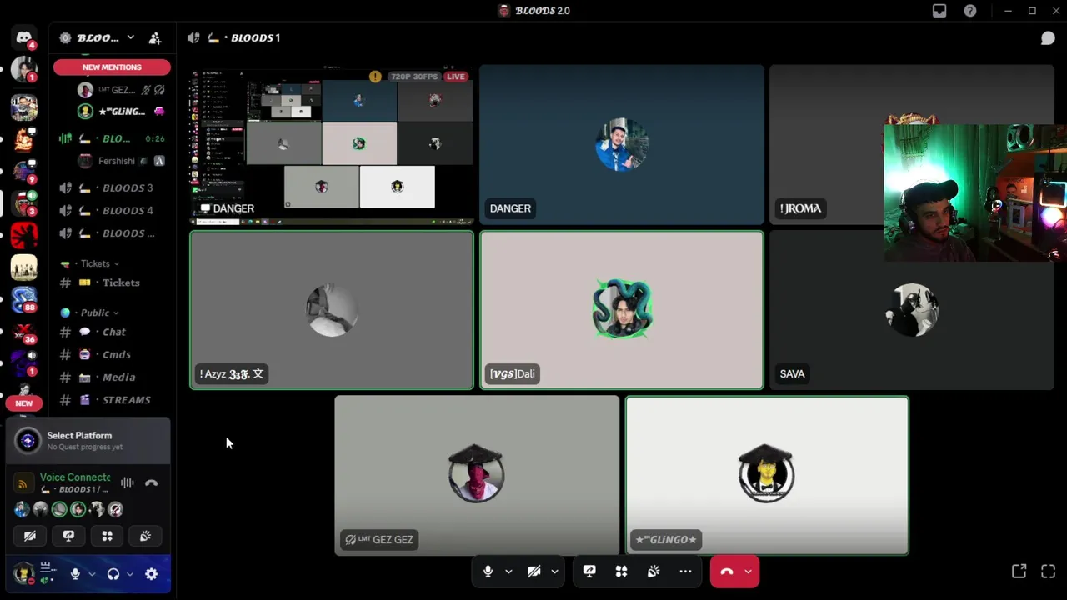1067x600 pixels.
Task: Click the LIVE badge on stream
Action: tap(455, 77)
